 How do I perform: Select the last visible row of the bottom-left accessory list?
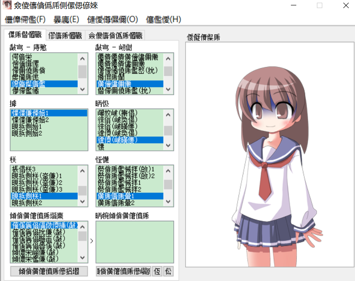[x=44, y=259]
